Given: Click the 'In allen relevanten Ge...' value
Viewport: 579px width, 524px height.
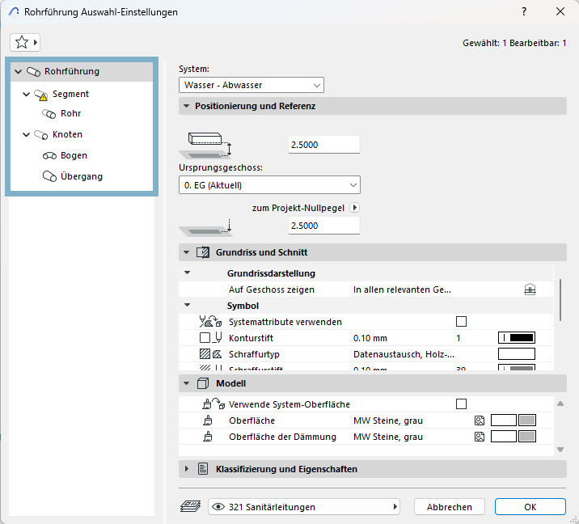Looking at the screenshot, I should (402, 289).
